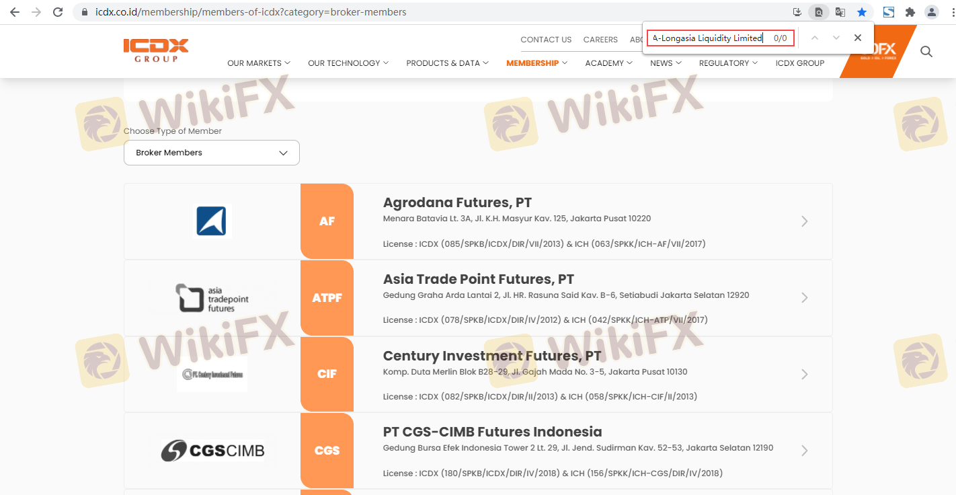Viewport: 956px width, 495px height.
Task: Reload the page with the refresh icon
Action: [58, 12]
